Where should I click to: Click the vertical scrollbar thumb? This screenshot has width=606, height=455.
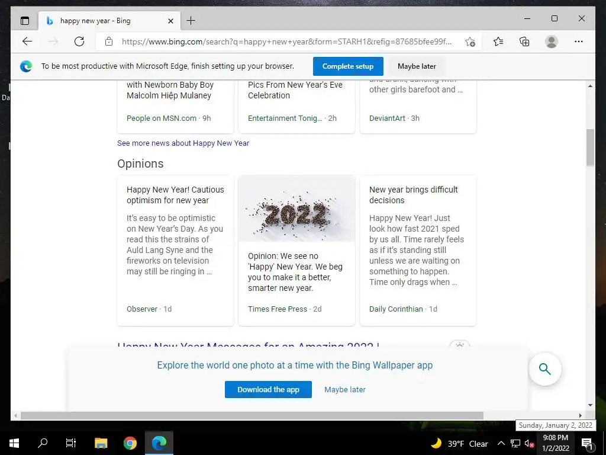[590, 148]
